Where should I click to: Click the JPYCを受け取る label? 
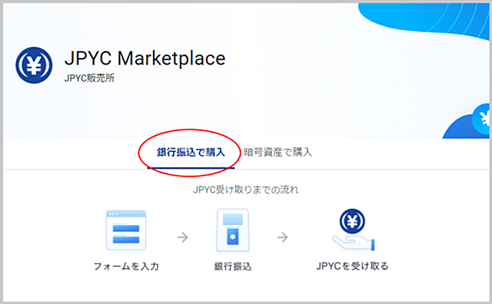coord(353,266)
